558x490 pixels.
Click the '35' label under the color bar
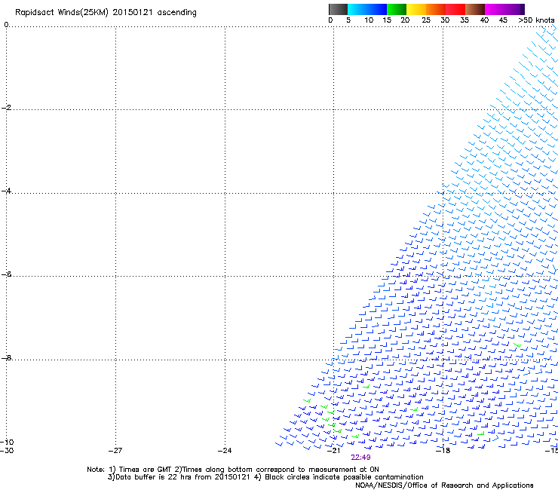point(464,20)
